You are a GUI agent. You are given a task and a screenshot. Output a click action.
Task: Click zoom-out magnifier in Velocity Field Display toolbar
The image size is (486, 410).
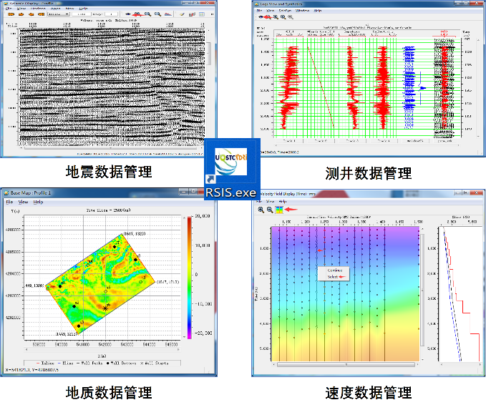tap(270, 210)
